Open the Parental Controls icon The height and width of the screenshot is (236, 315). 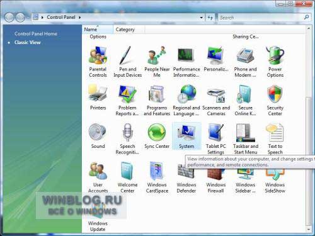98,55
